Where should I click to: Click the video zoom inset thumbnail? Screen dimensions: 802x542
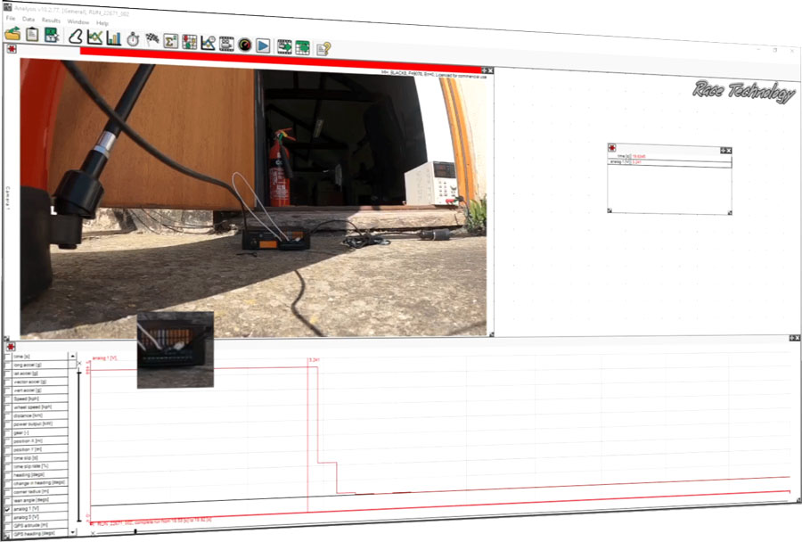point(175,349)
